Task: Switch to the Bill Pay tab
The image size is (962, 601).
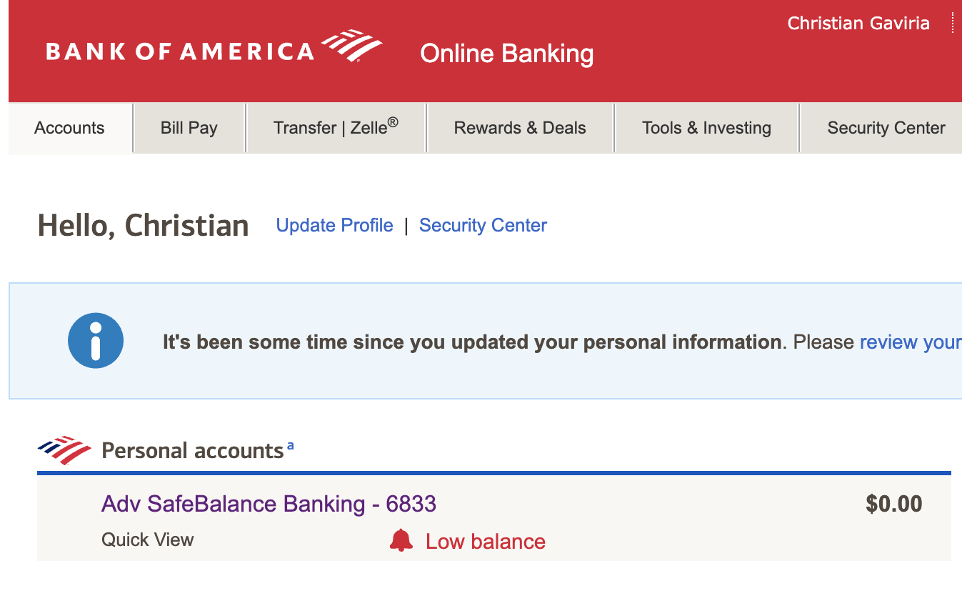Action: (x=189, y=128)
